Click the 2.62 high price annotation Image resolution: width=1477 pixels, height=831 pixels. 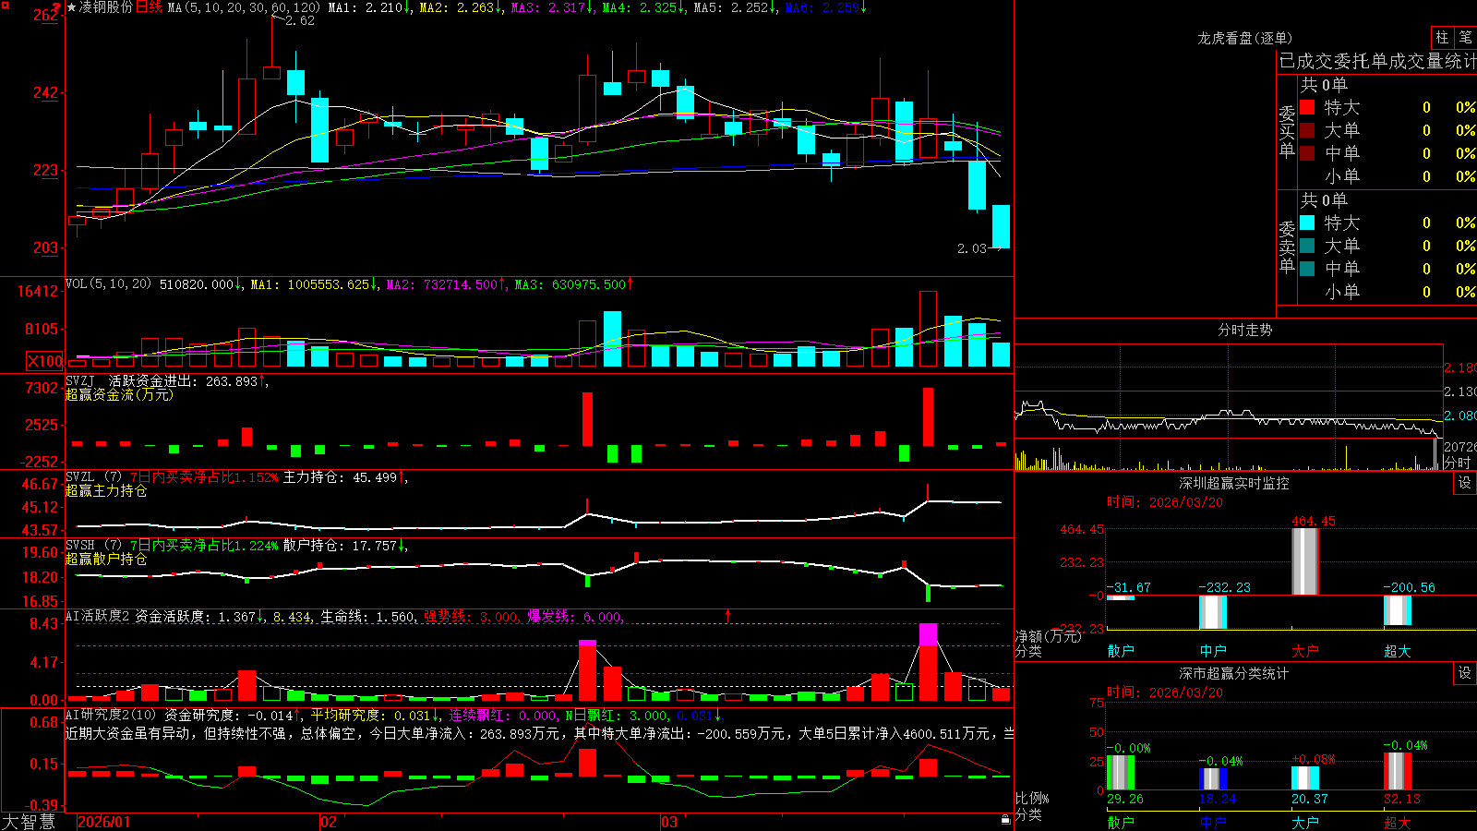(x=299, y=20)
